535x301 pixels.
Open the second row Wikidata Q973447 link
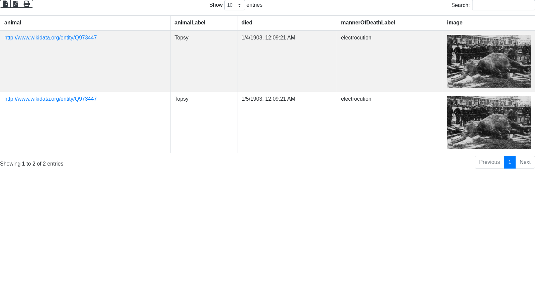click(50, 99)
